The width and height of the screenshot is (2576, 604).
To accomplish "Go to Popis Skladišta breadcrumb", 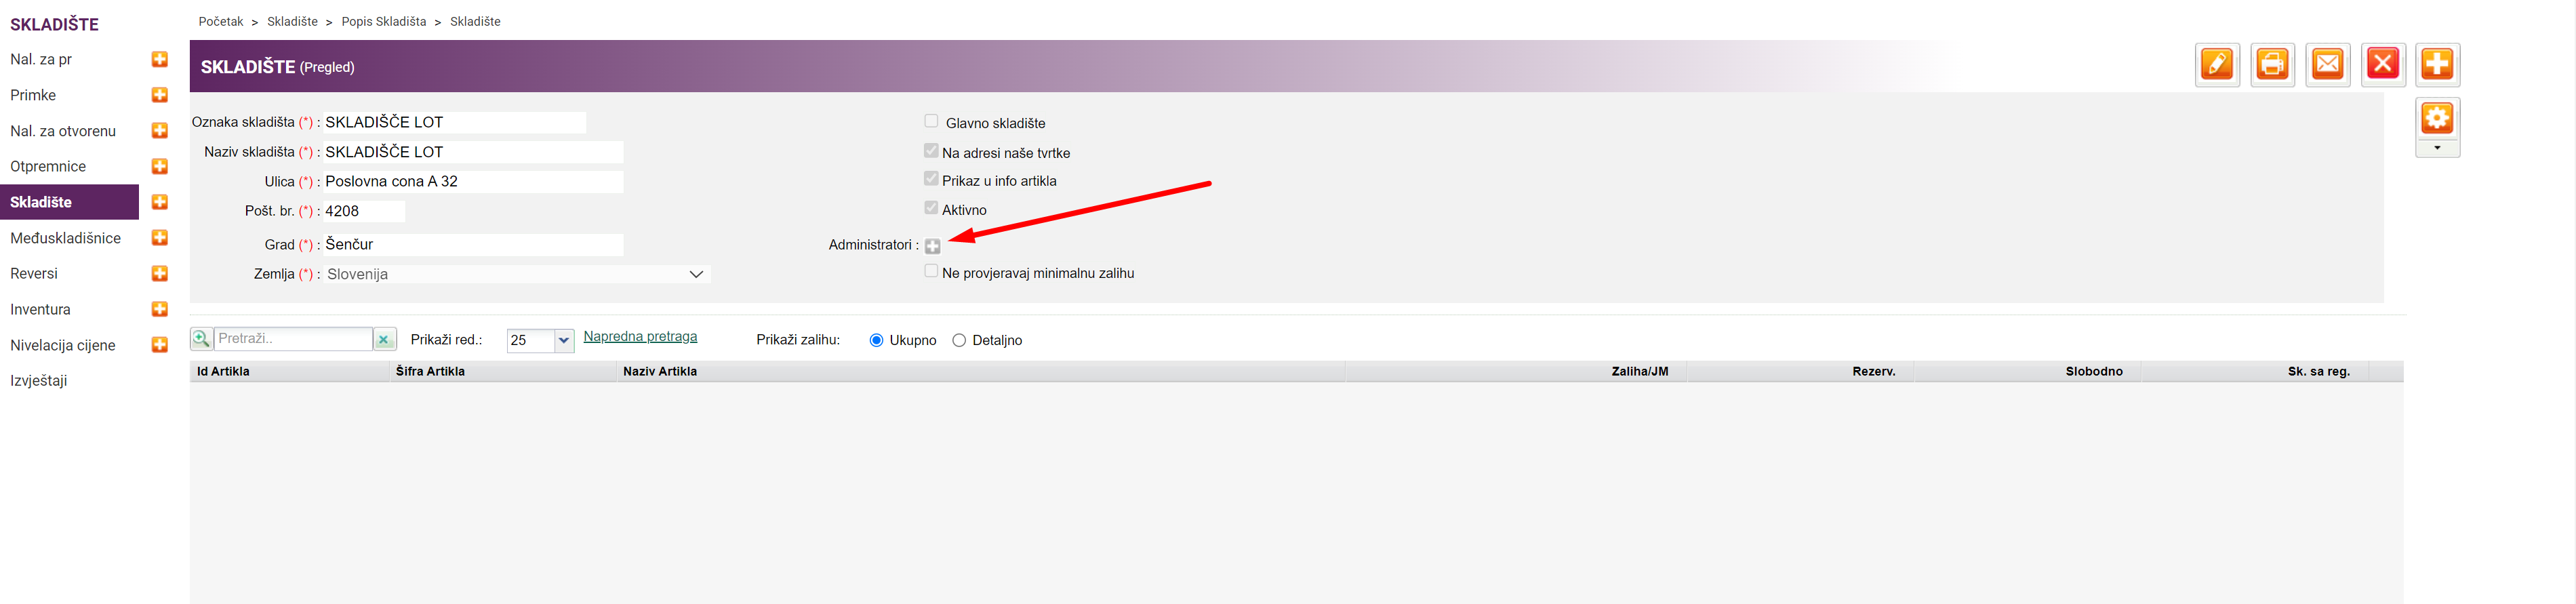I will pos(384,22).
